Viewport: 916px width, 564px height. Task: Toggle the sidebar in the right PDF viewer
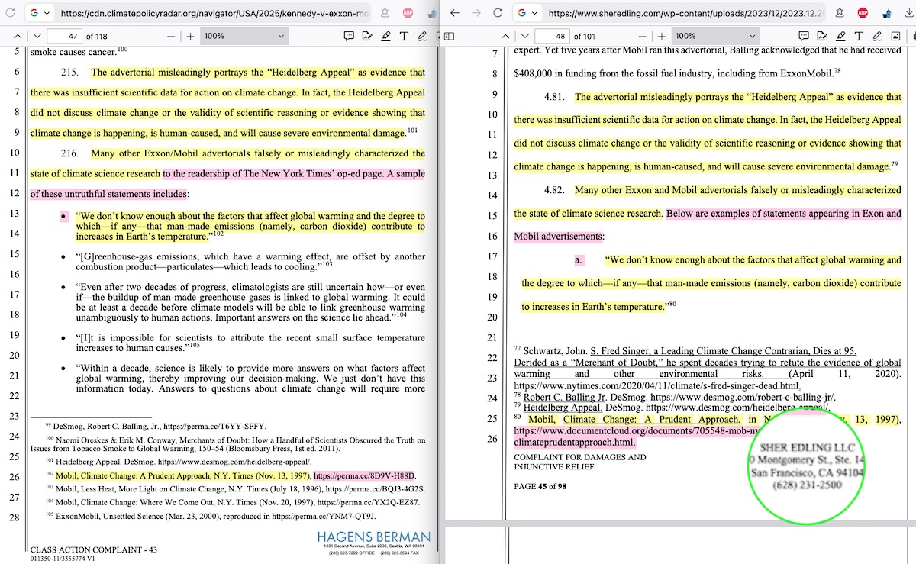(450, 36)
